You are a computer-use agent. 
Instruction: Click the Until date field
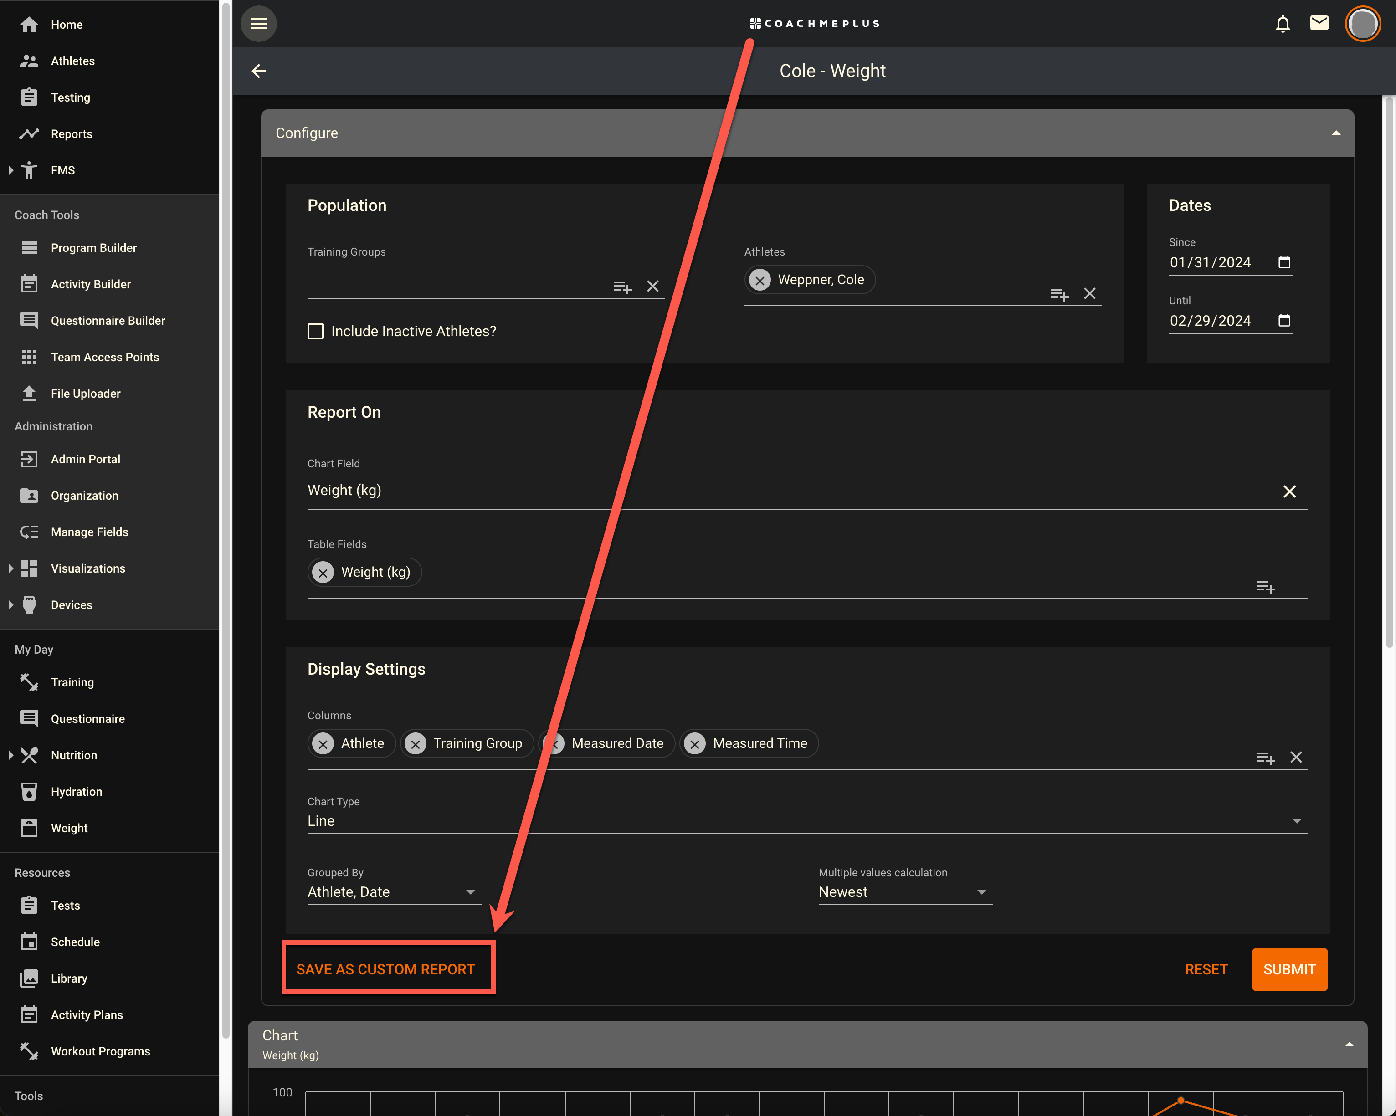coord(1230,321)
